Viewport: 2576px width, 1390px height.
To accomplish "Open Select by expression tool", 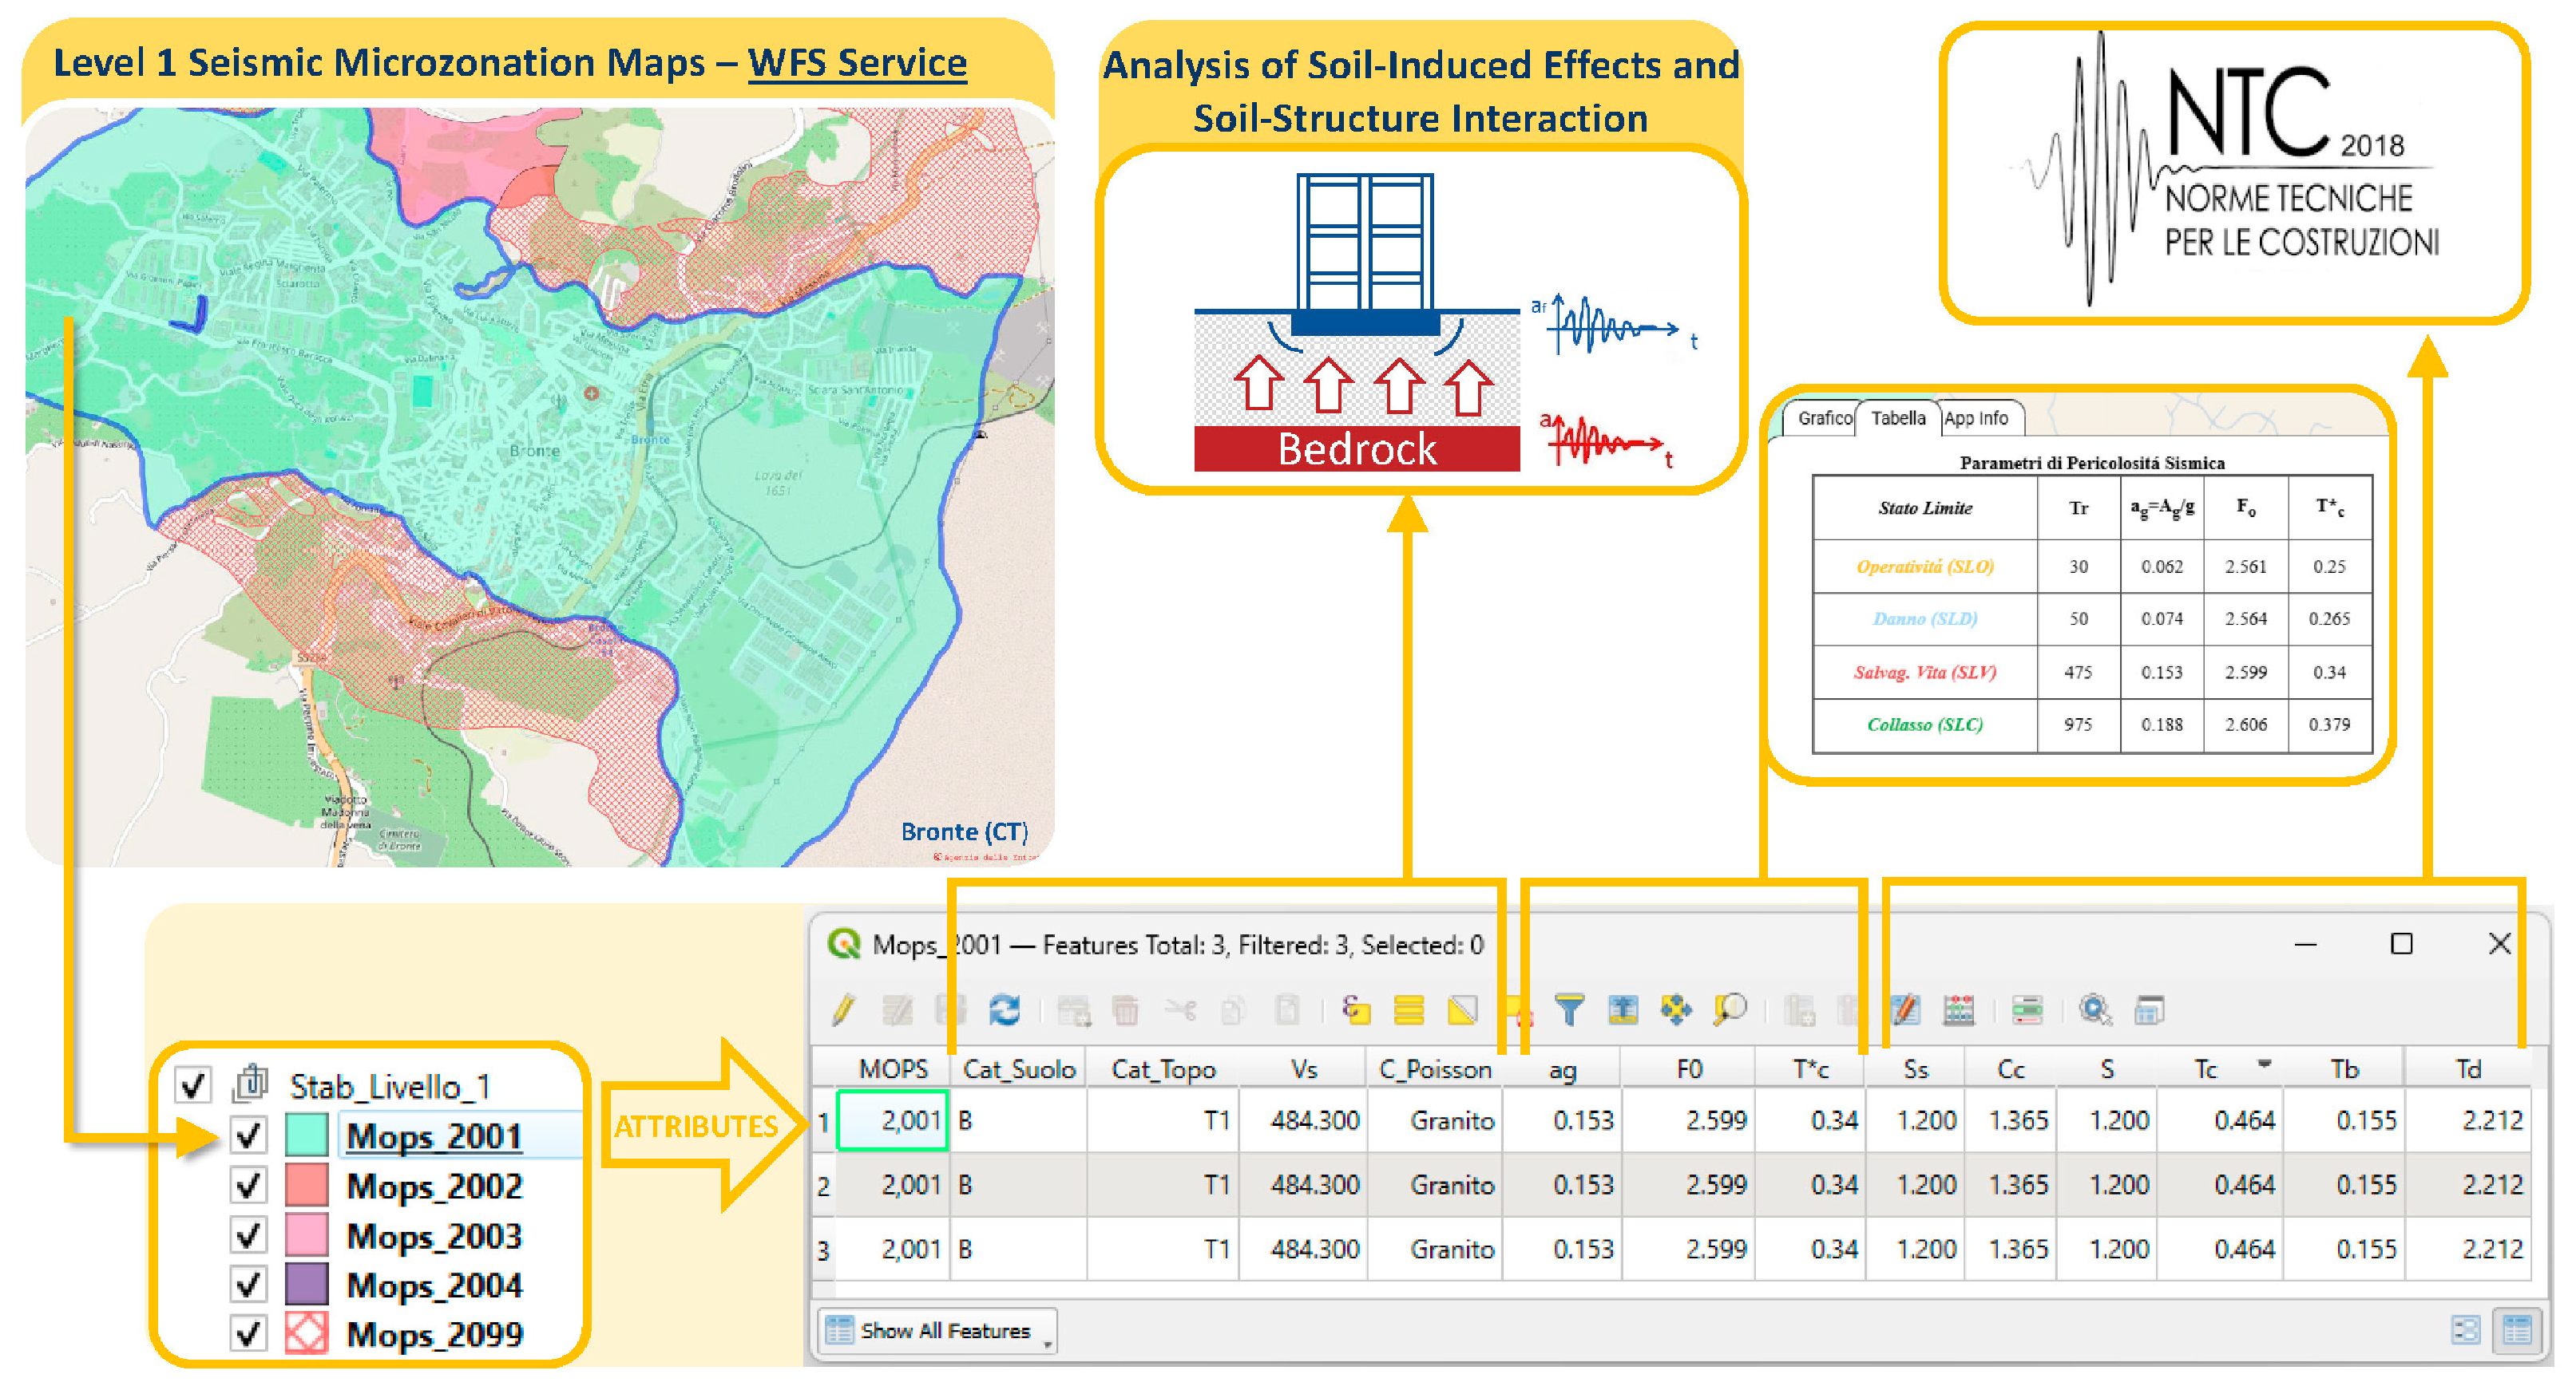I will pos(1355,1010).
